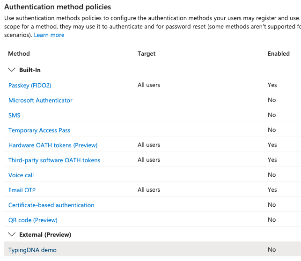Click the No value in QR code row

pyautogui.click(x=272, y=219)
